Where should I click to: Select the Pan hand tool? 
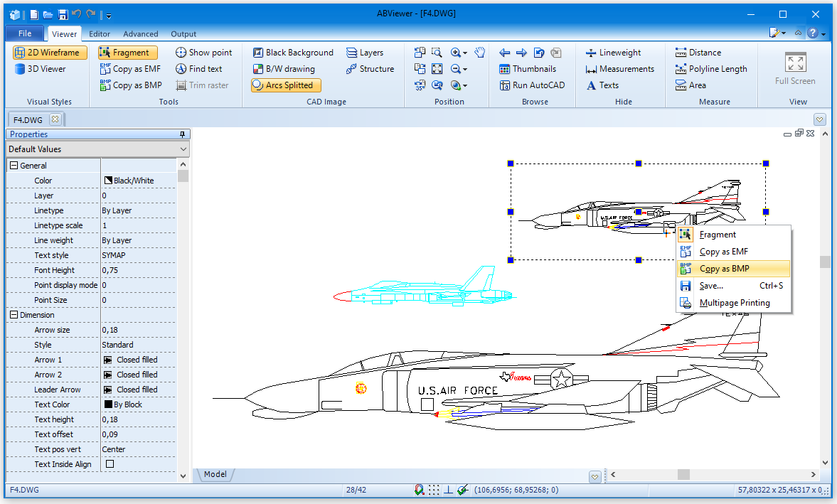click(x=480, y=53)
